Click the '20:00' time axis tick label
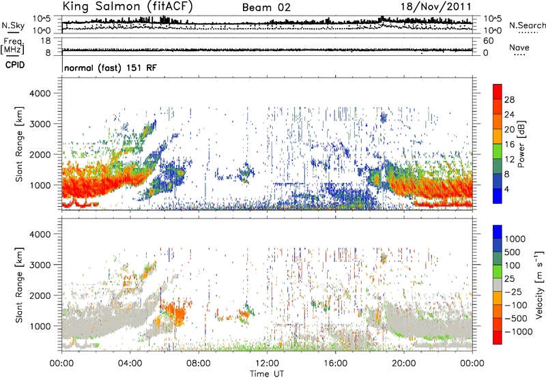 point(404,364)
